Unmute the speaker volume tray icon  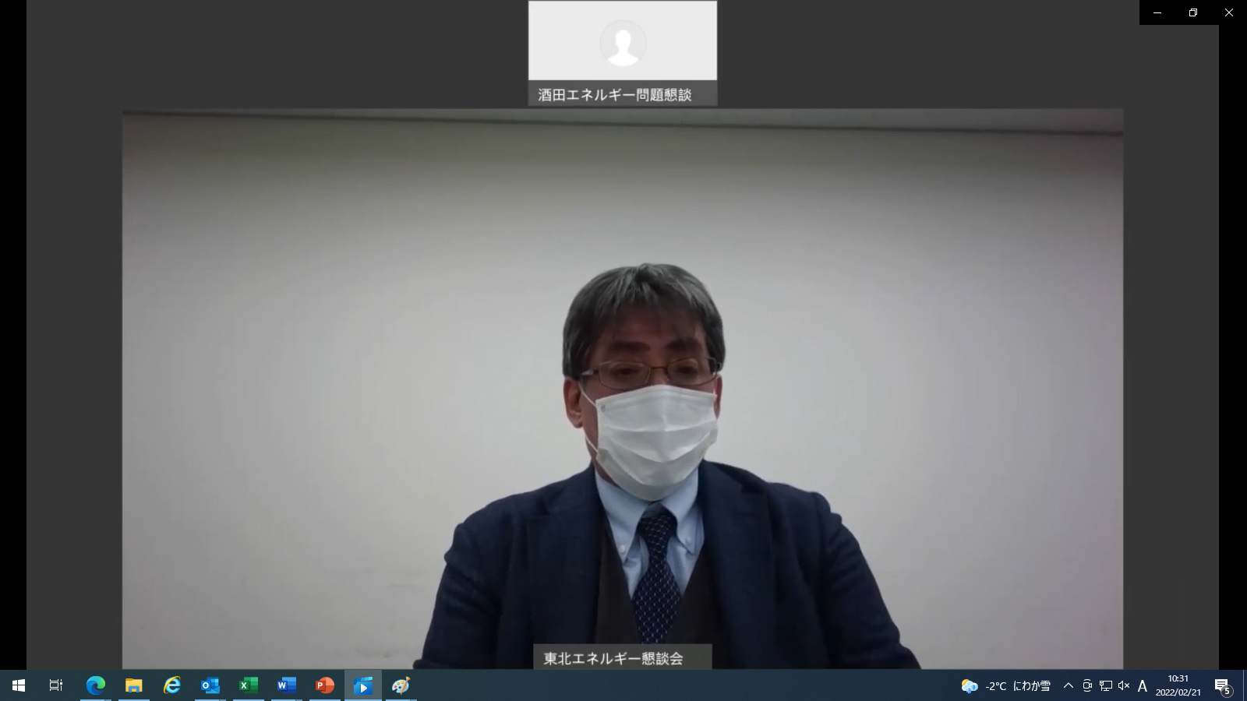[x=1124, y=685]
